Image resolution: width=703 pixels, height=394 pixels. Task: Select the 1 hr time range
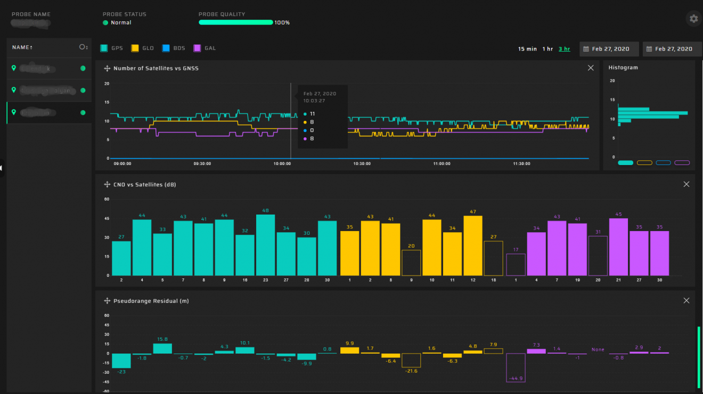point(547,49)
